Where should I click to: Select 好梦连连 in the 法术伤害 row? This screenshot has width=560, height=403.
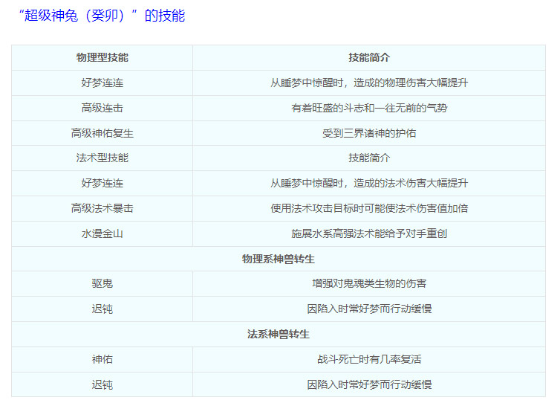(x=102, y=183)
